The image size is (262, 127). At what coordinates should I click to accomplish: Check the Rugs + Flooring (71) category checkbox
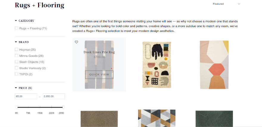17,28
